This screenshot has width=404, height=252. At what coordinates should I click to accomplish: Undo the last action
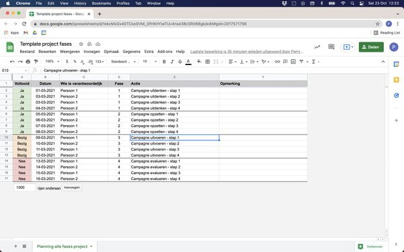pyautogui.click(x=12, y=62)
